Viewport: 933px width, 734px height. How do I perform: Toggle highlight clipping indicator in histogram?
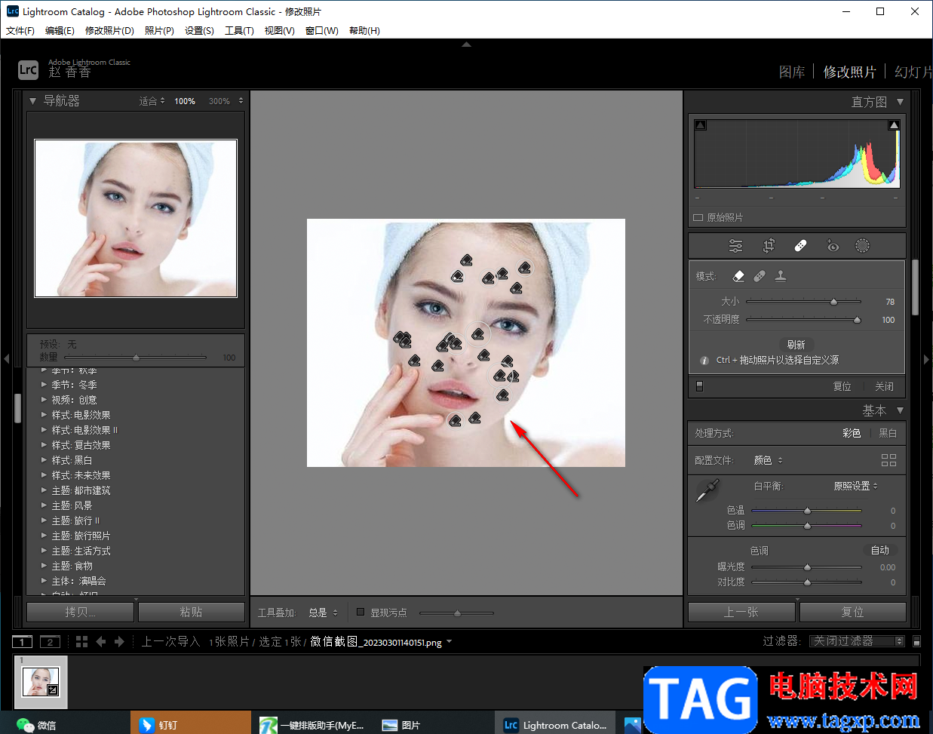pos(894,125)
